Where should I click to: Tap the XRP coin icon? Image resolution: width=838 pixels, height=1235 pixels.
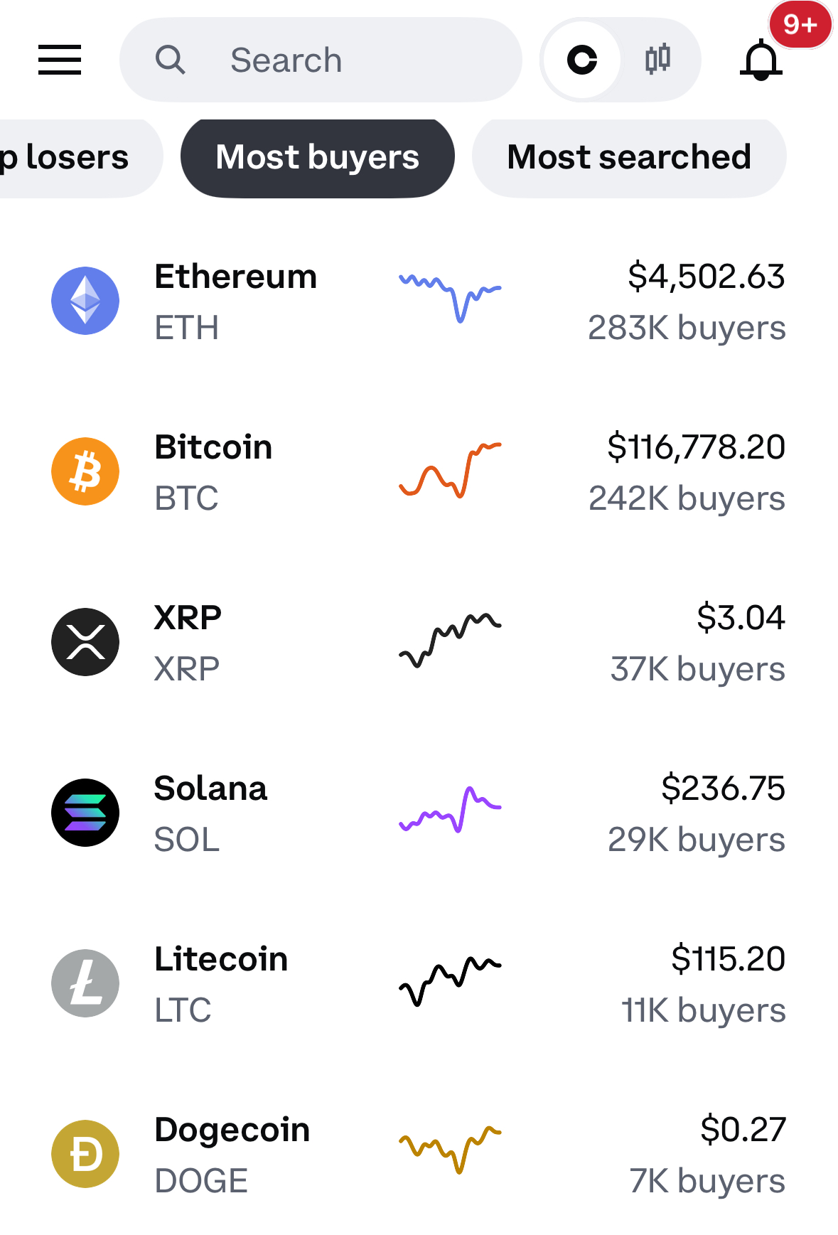85,642
